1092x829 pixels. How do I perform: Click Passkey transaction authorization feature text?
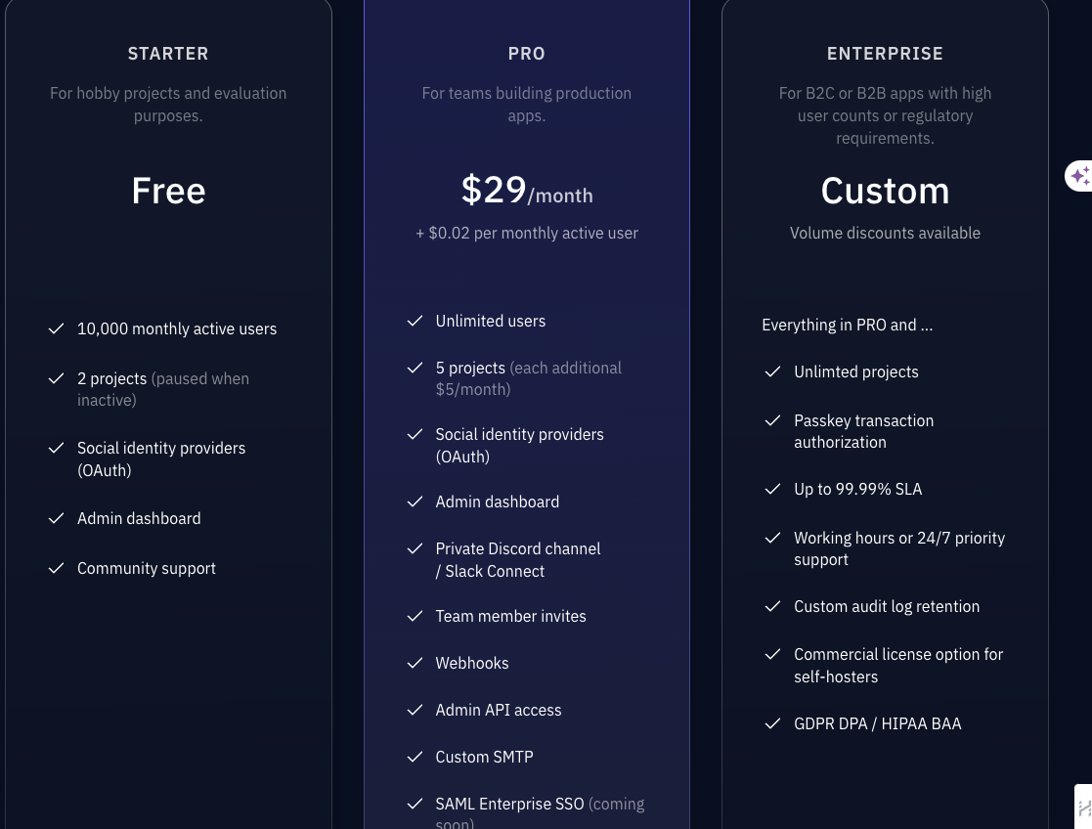tap(863, 431)
